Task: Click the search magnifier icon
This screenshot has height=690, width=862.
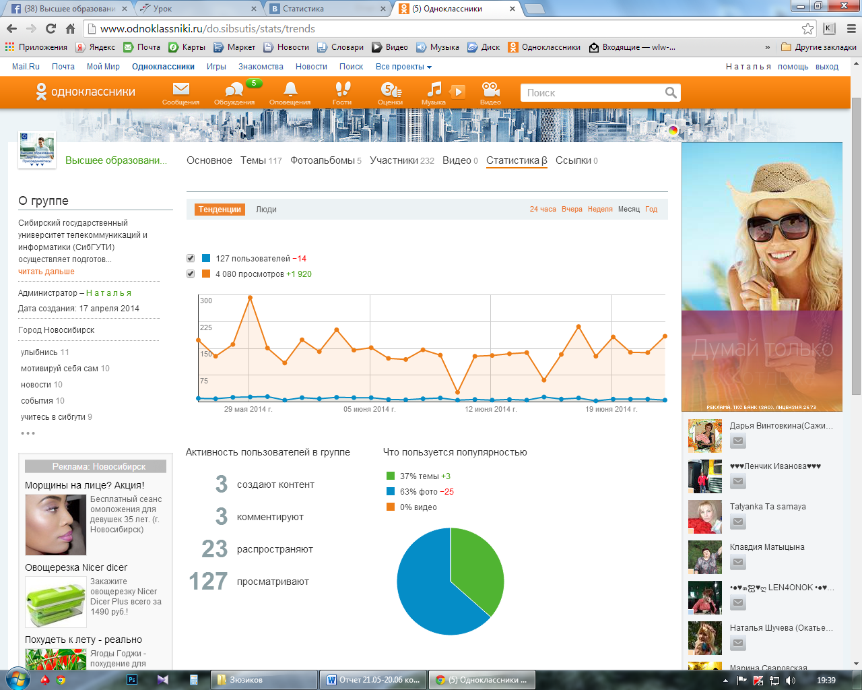Action: 671,92
